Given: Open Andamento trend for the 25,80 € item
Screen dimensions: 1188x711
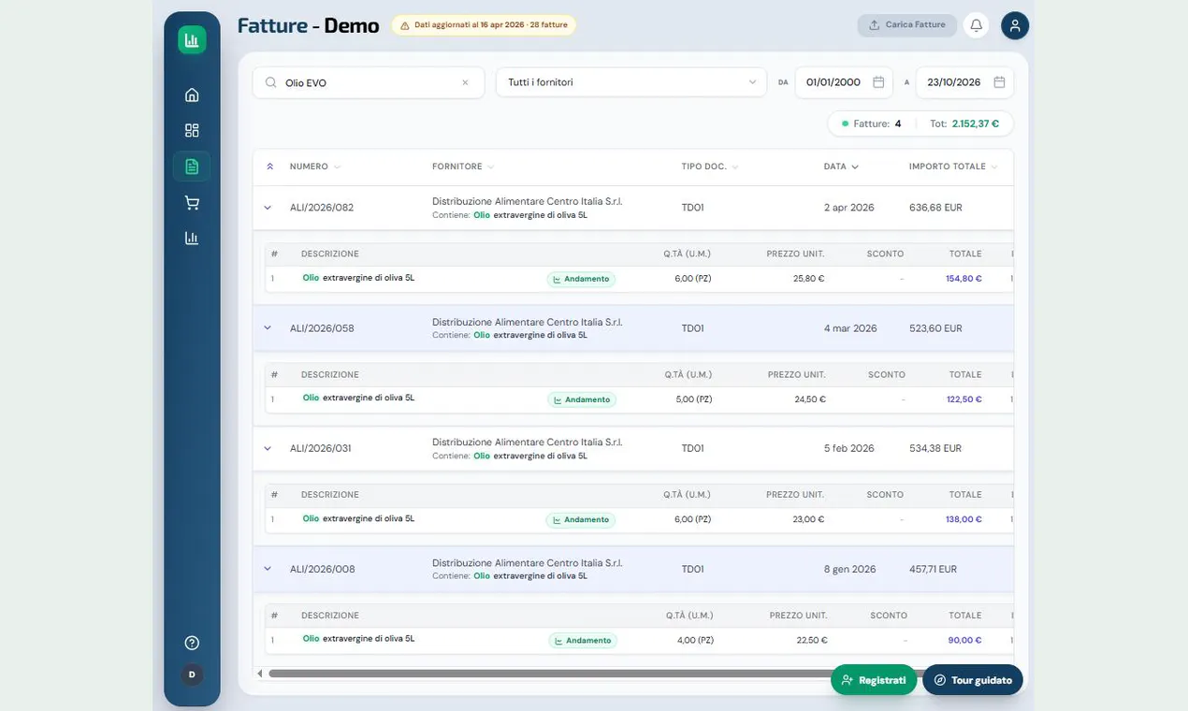Looking at the screenshot, I should [581, 279].
